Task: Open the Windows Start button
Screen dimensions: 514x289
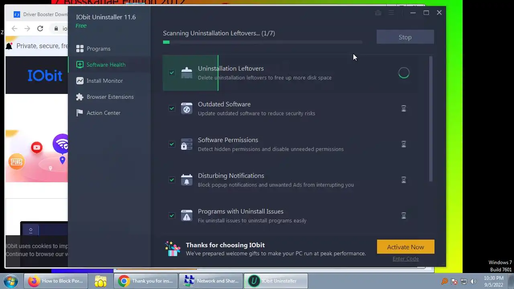Action: tap(11, 281)
